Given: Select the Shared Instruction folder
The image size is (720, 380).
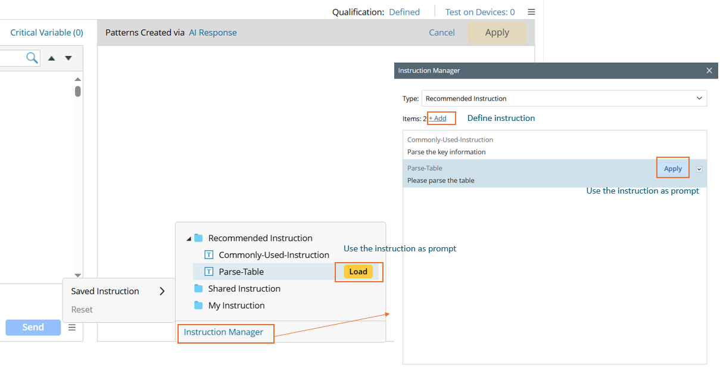Looking at the screenshot, I should coord(244,288).
